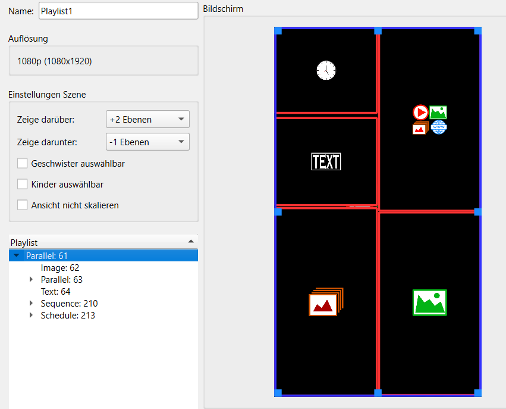506x409 pixels.
Task: Click the Name field containing Playlist1
Action: click(x=118, y=11)
